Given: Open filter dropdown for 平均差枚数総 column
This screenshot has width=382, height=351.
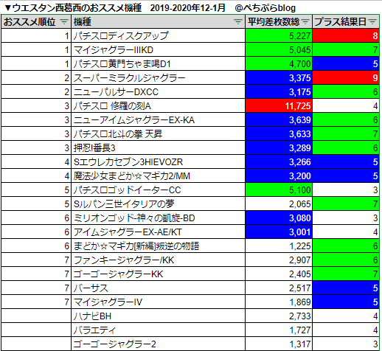Looking at the screenshot, I should [305, 22].
